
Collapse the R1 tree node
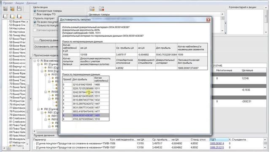coord(38,64)
